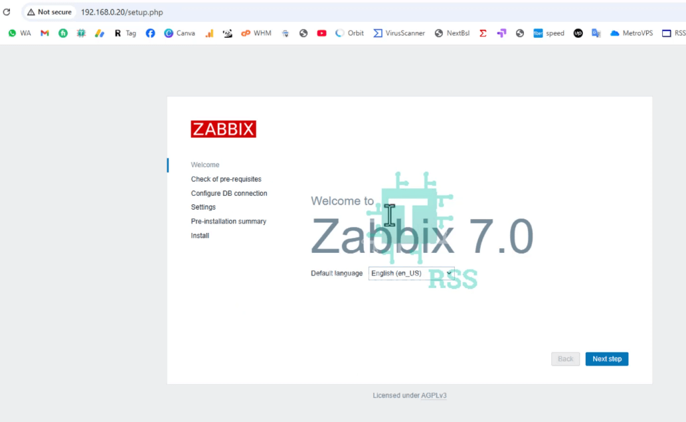Open the fiber speed bookmark

point(549,33)
